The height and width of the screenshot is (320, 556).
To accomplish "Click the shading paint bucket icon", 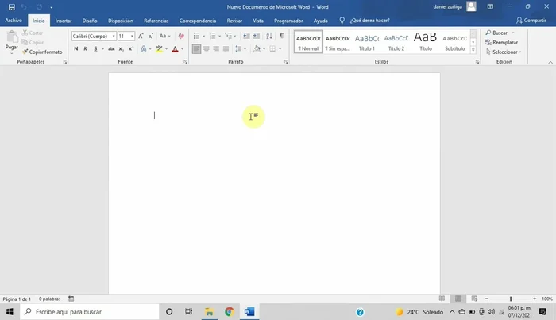I will point(257,49).
